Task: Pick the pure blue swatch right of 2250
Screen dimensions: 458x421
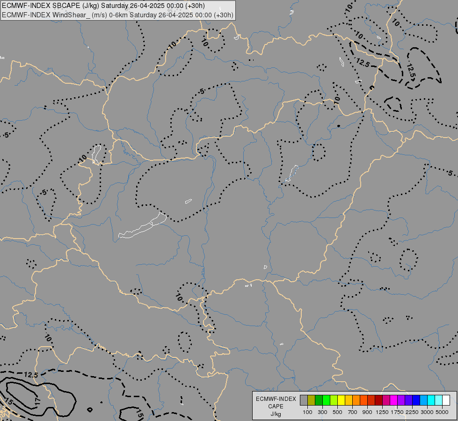Action: click(416, 400)
